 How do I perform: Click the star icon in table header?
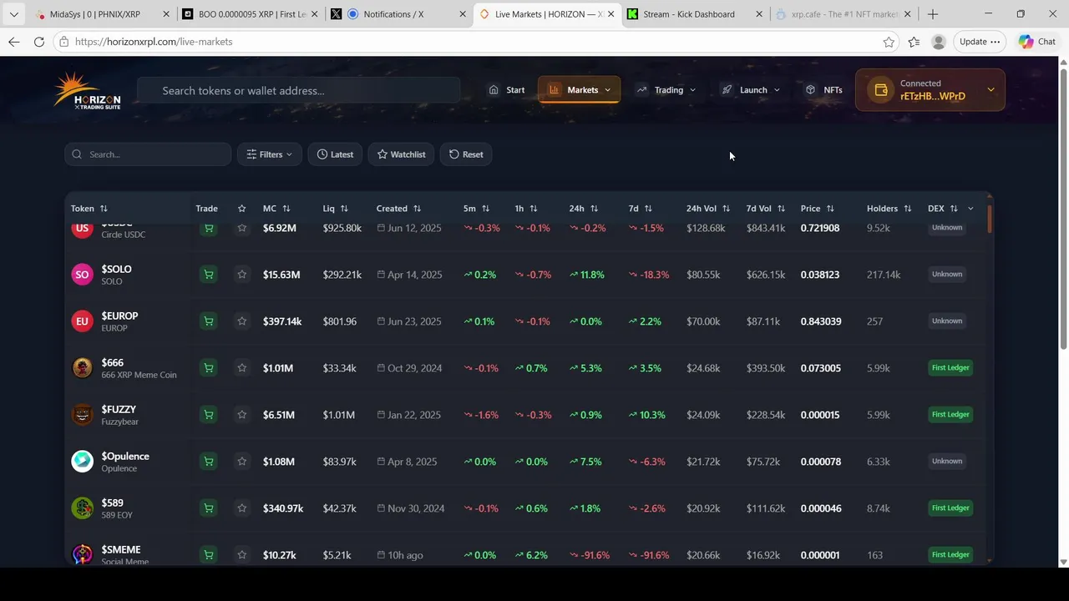(241, 209)
